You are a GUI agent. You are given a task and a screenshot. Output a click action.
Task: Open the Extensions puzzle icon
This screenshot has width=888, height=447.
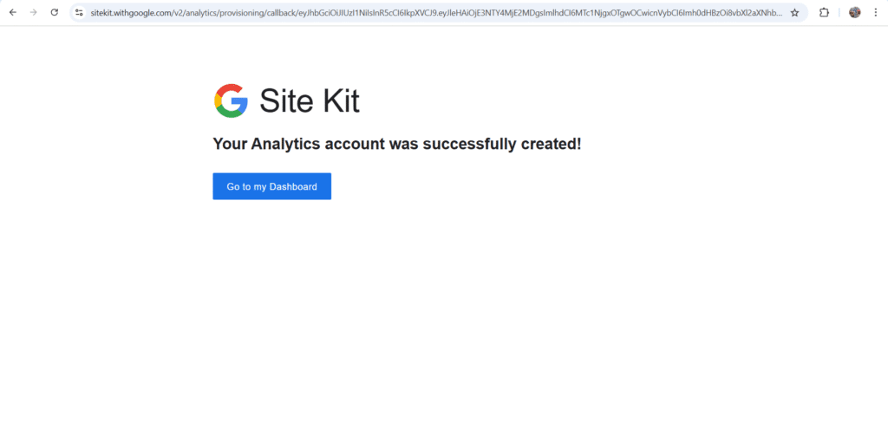click(825, 13)
